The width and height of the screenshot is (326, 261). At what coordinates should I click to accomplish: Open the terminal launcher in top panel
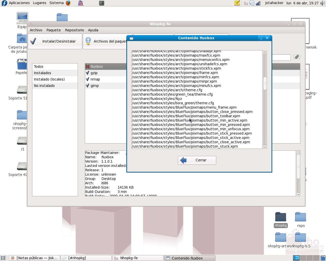point(102,3)
